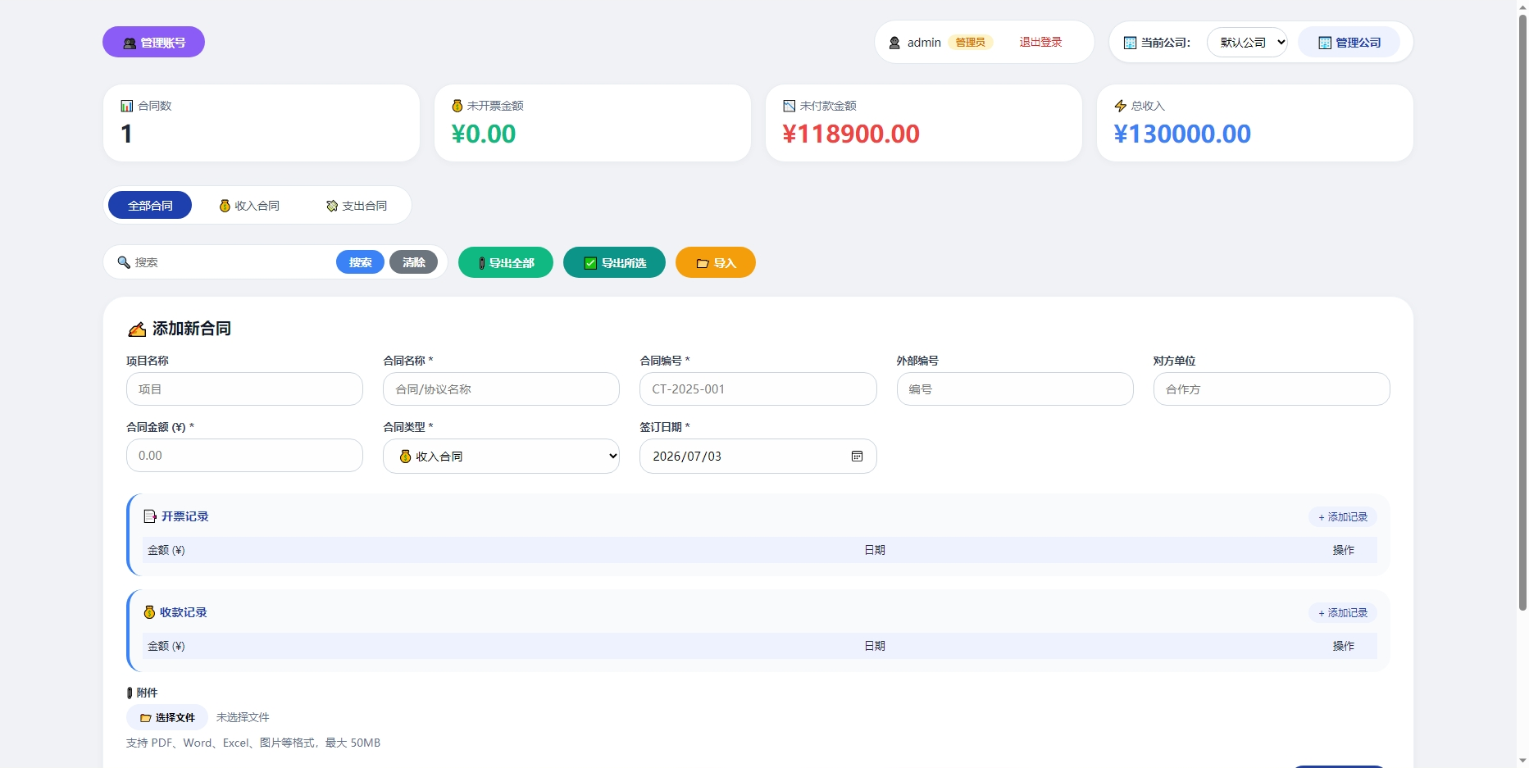Open the 当前公司 dropdown showing 默认公司
The height and width of the screenshot is (768, 1529).
[1247, 43]
